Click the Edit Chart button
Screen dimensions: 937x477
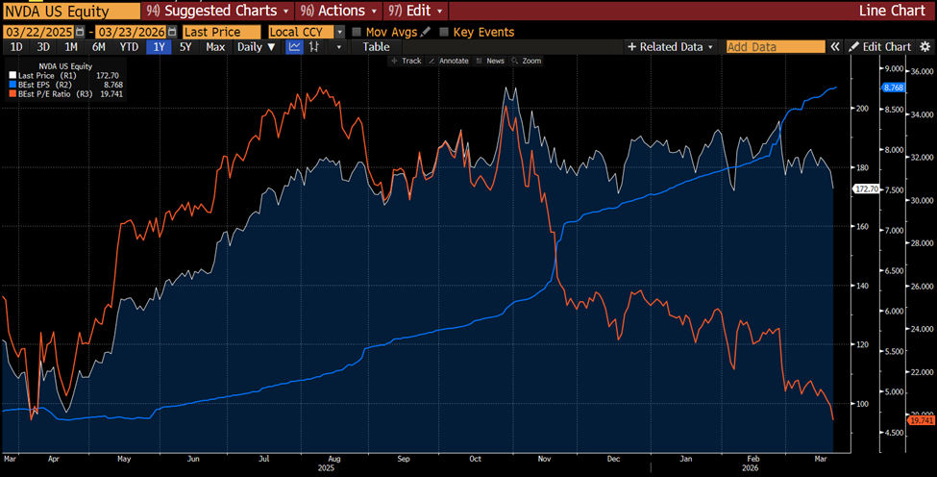pos(879,46)
